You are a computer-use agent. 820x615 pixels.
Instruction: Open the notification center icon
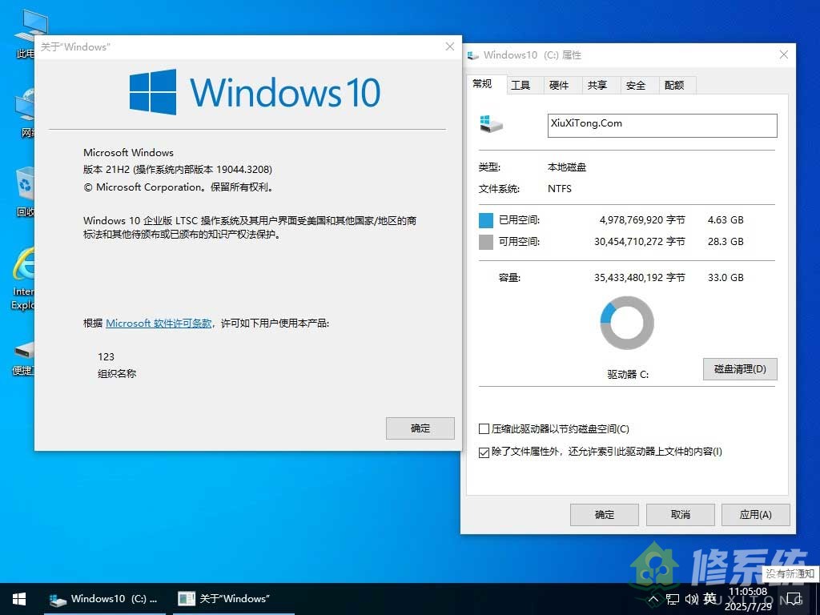pyautogui.click(x=793, y=598)
